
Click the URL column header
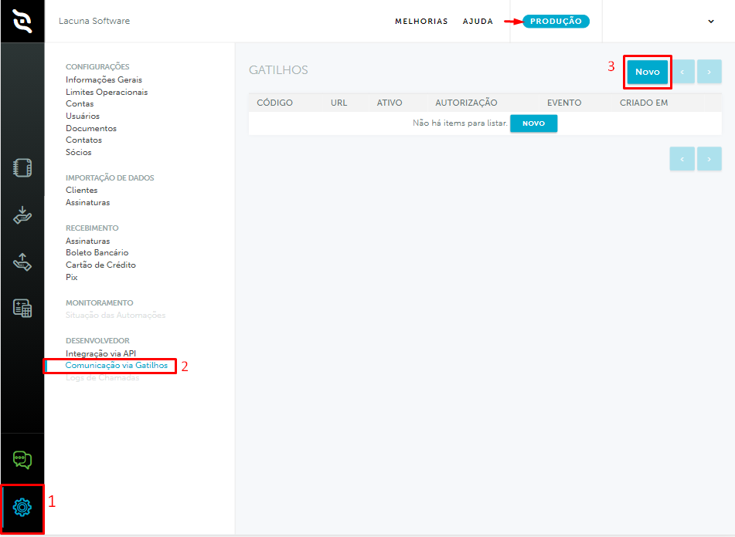pyautogui.click(x=339, y=103)
